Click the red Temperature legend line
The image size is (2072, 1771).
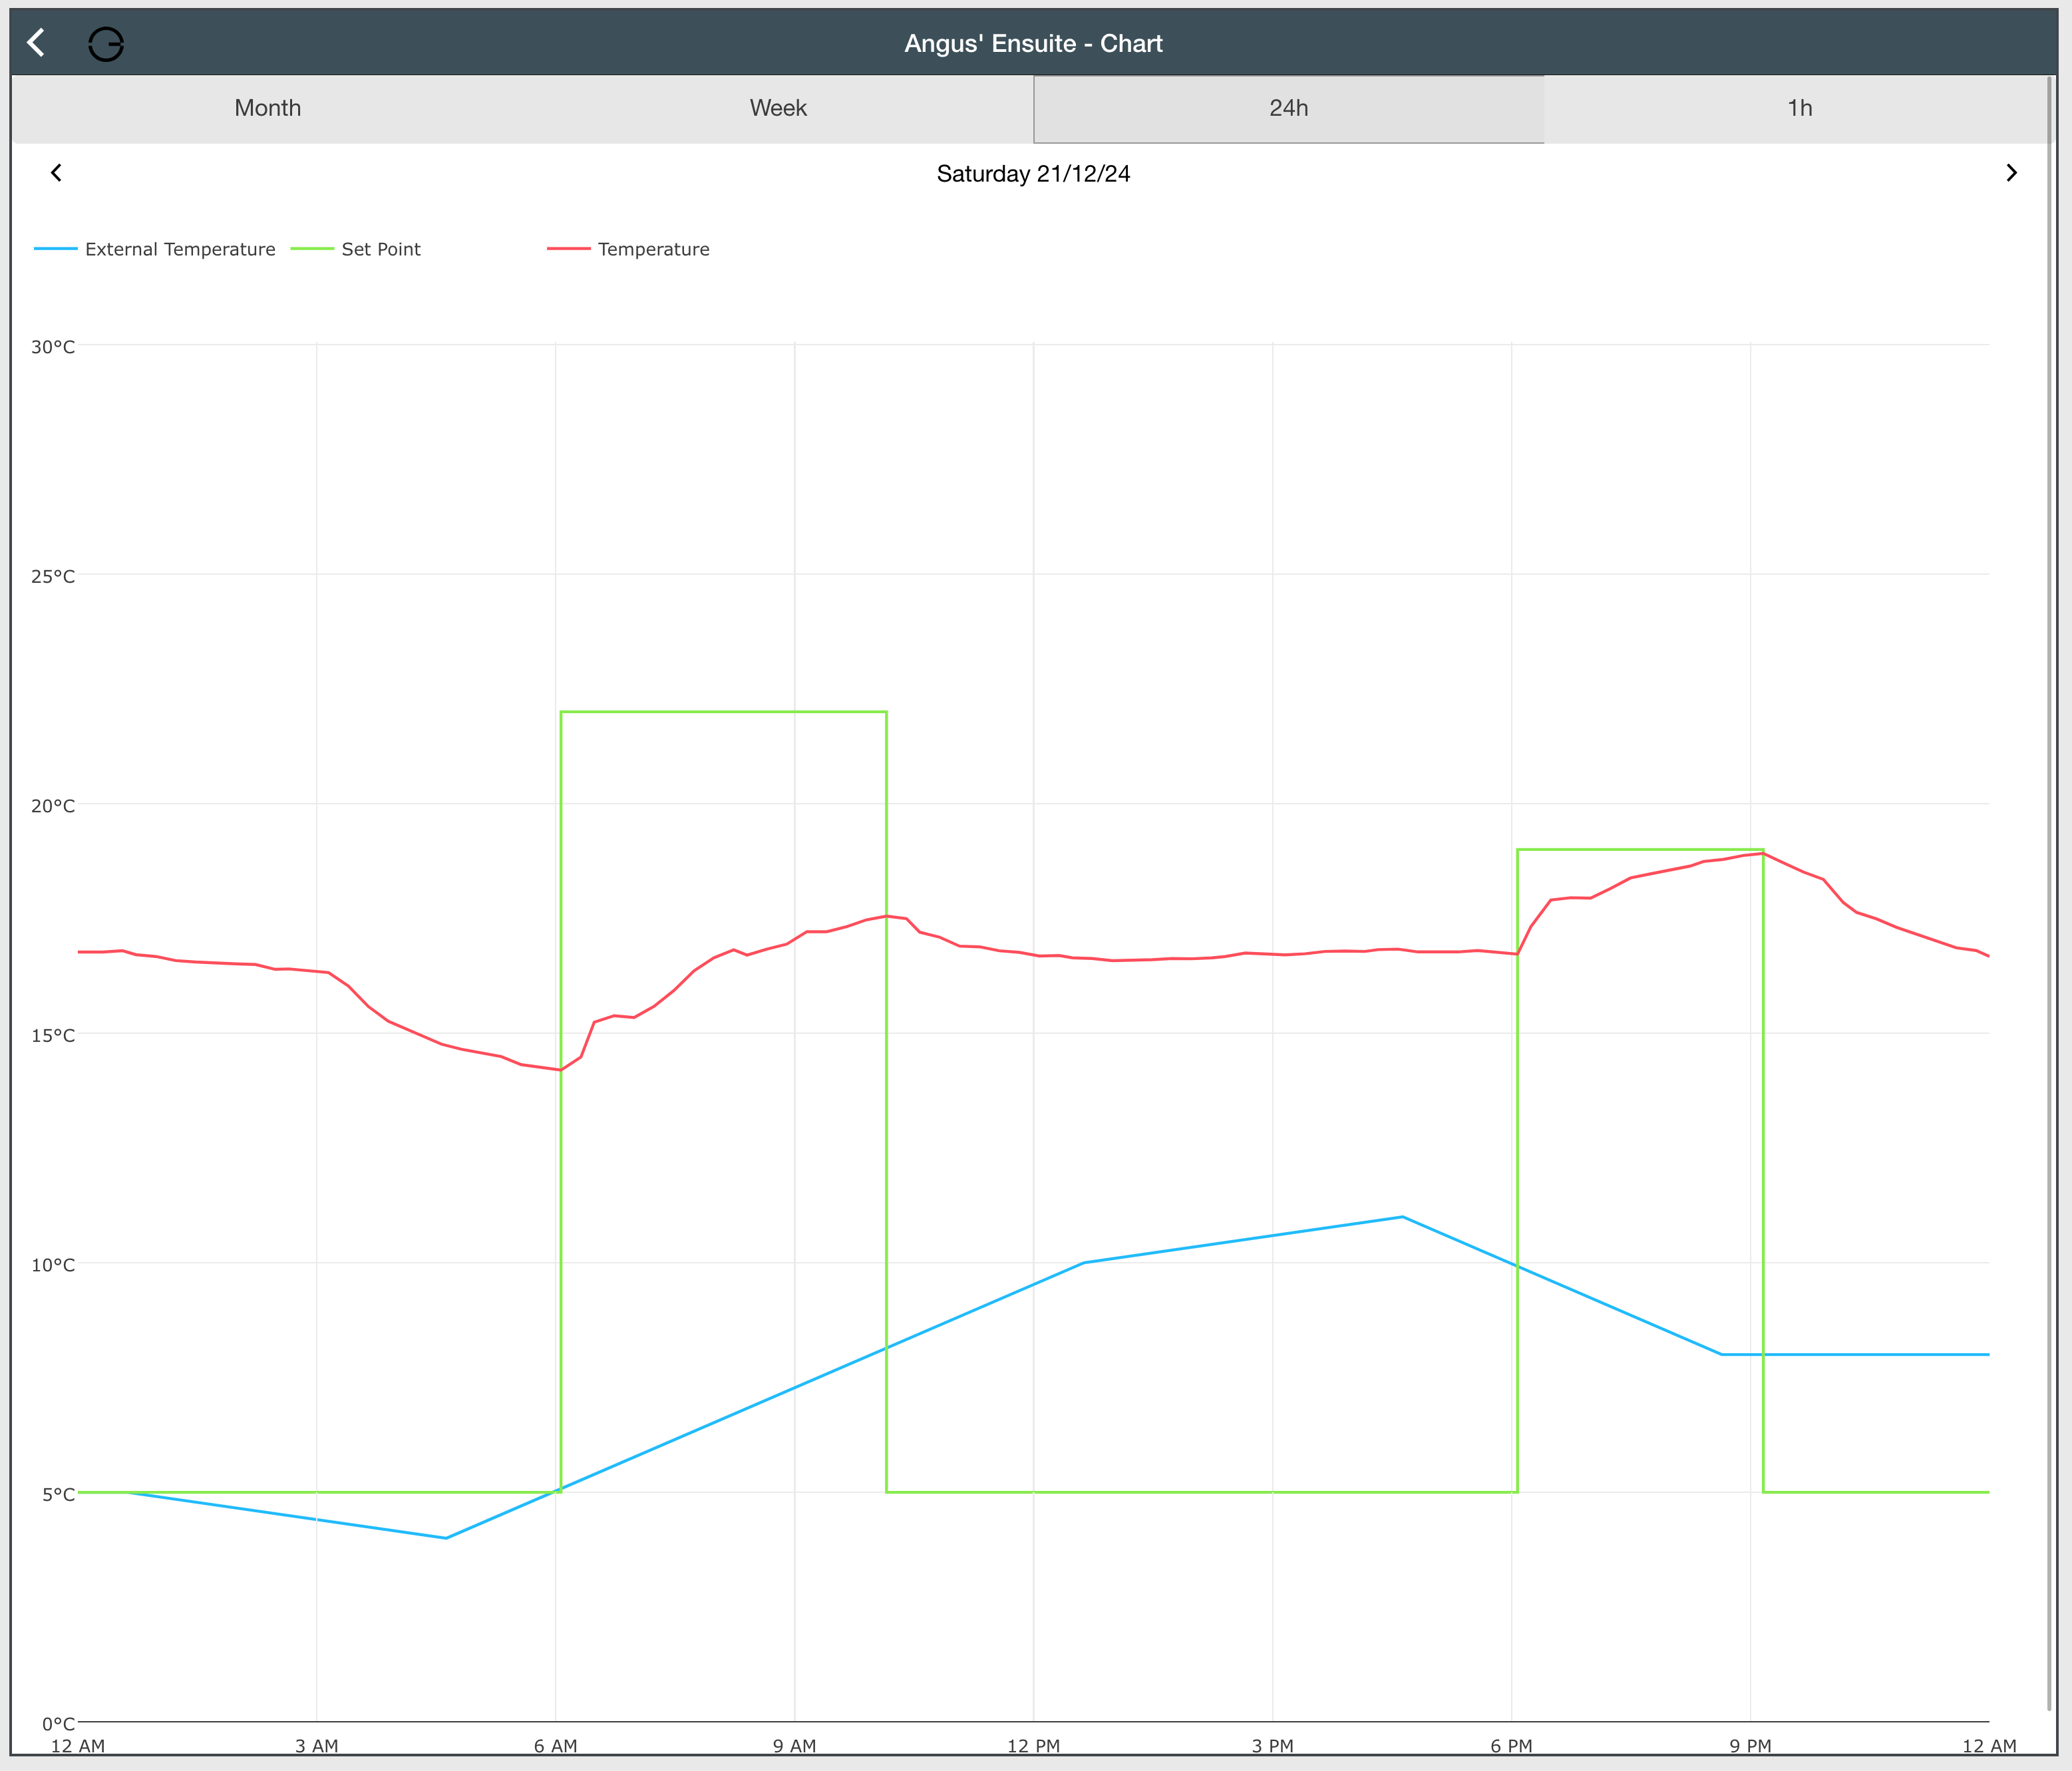tap(569, 249)
